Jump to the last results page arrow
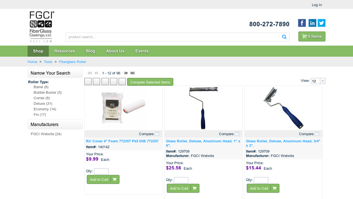 click(133, 73)
